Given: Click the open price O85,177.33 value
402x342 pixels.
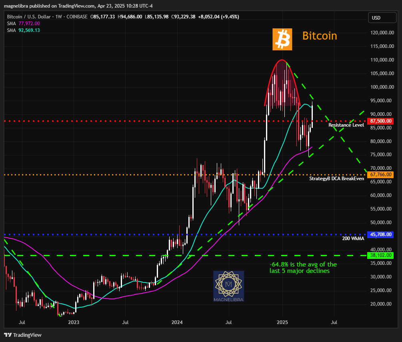Looking at the screenshot, I should 102,17.
